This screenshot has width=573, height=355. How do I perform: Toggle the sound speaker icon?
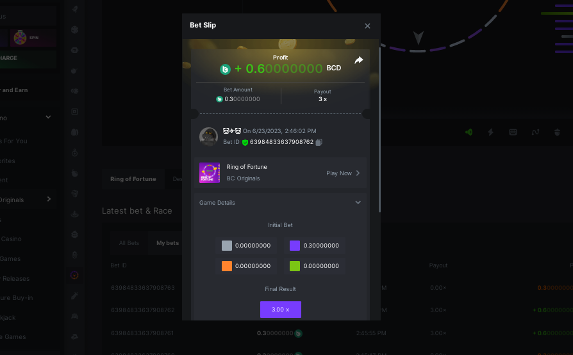click(469, 132)
